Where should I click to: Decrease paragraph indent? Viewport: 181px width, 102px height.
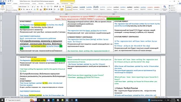pyautogui.click(x=55, y=7)
